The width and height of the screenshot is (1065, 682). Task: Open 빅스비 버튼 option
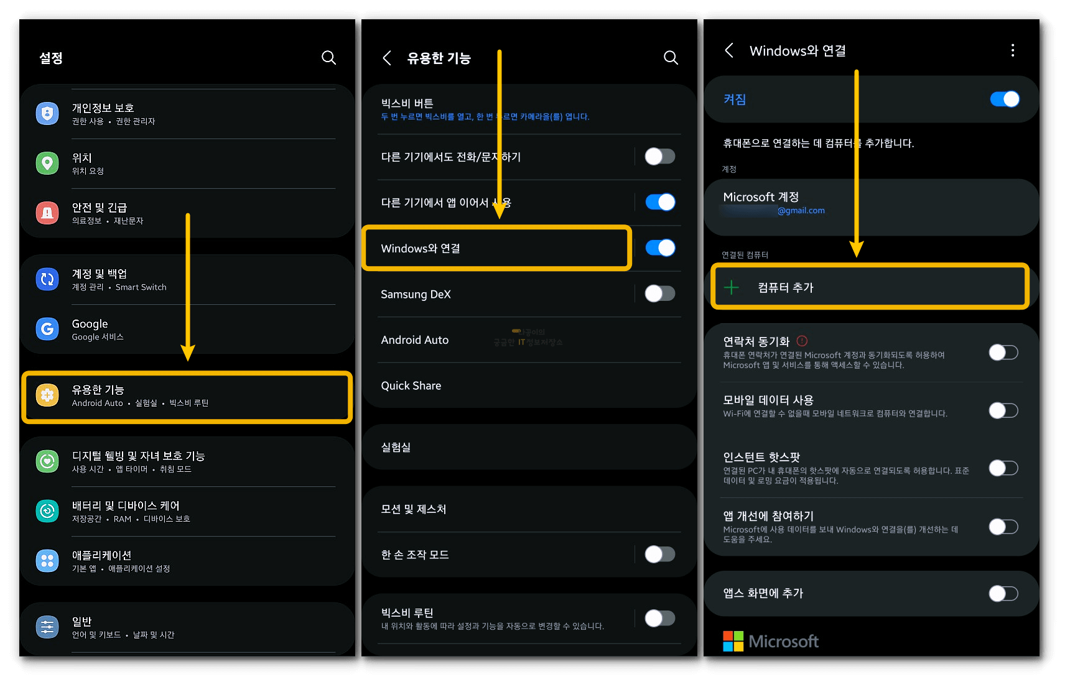pyautogui.click(x=529, y=109)
